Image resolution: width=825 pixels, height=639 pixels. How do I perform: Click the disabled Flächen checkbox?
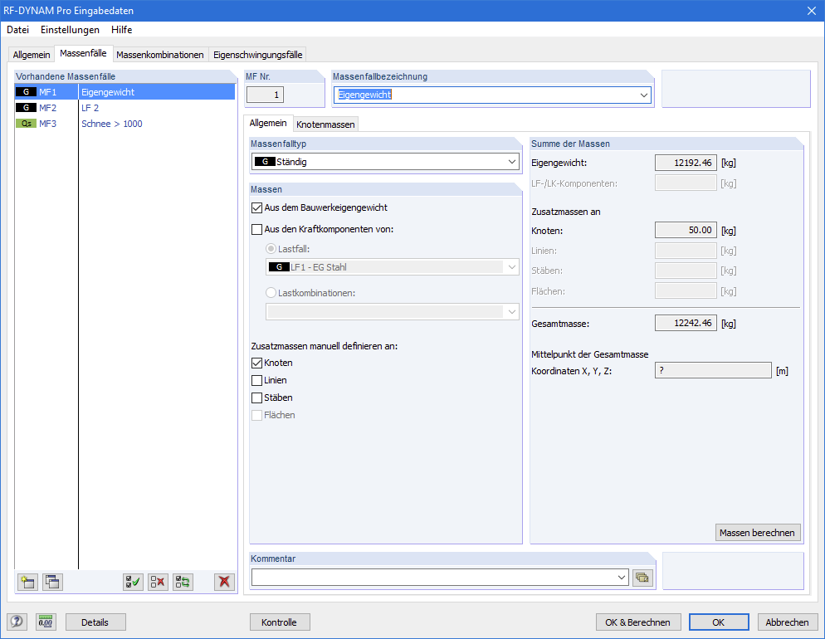pyautogui.click(x=256, y=415)
